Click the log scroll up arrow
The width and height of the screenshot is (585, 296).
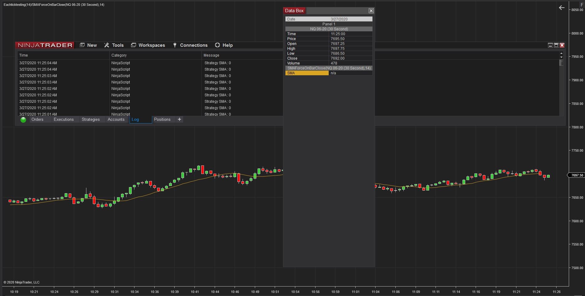(561, 54)
